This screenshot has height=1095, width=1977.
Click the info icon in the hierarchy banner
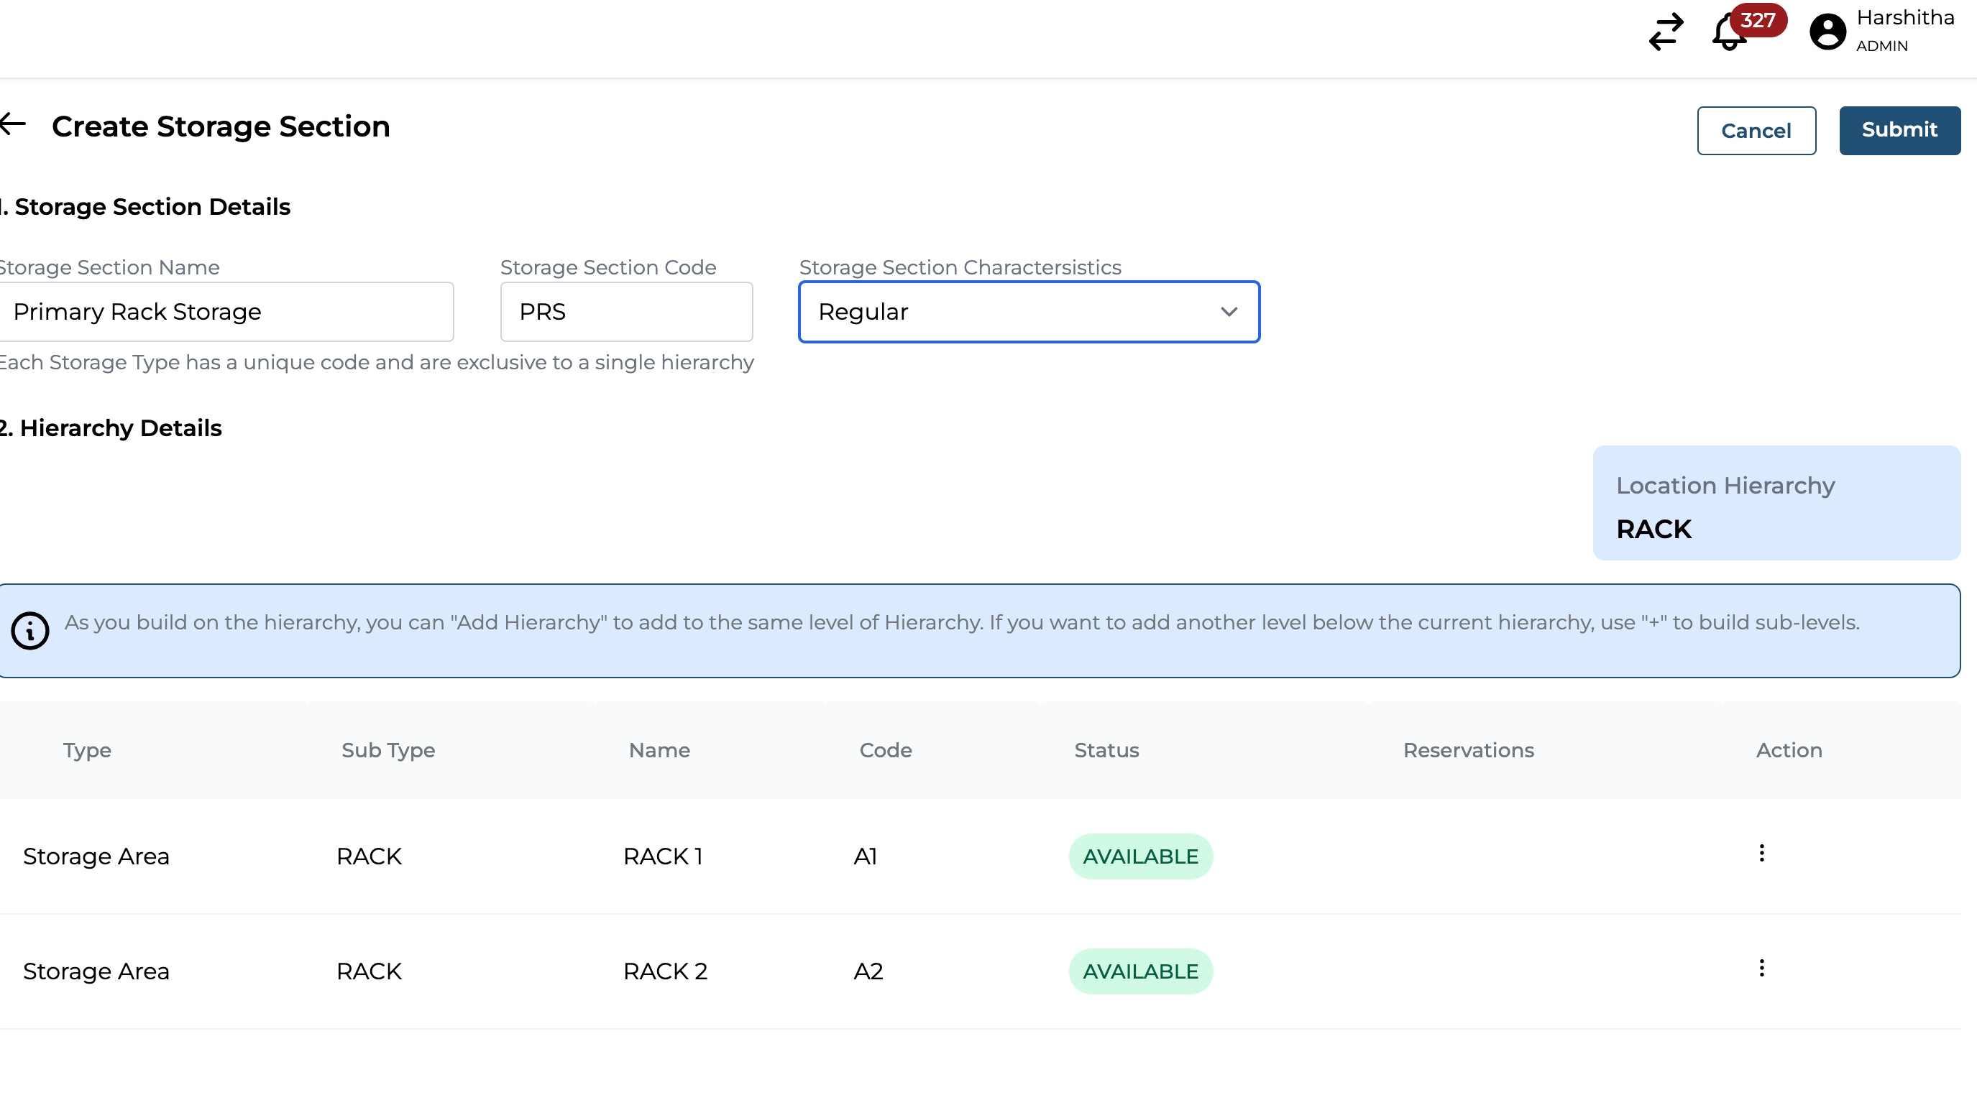coord(31,631)
